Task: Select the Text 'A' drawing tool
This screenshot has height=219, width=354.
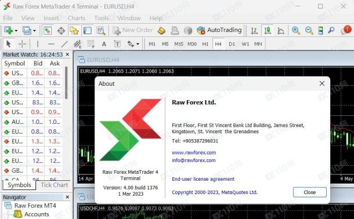Action: click(x=104, y=44)
